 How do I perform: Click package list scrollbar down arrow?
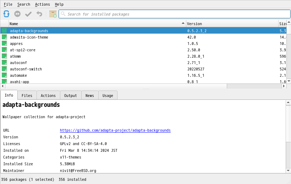(x=289, y=81)
